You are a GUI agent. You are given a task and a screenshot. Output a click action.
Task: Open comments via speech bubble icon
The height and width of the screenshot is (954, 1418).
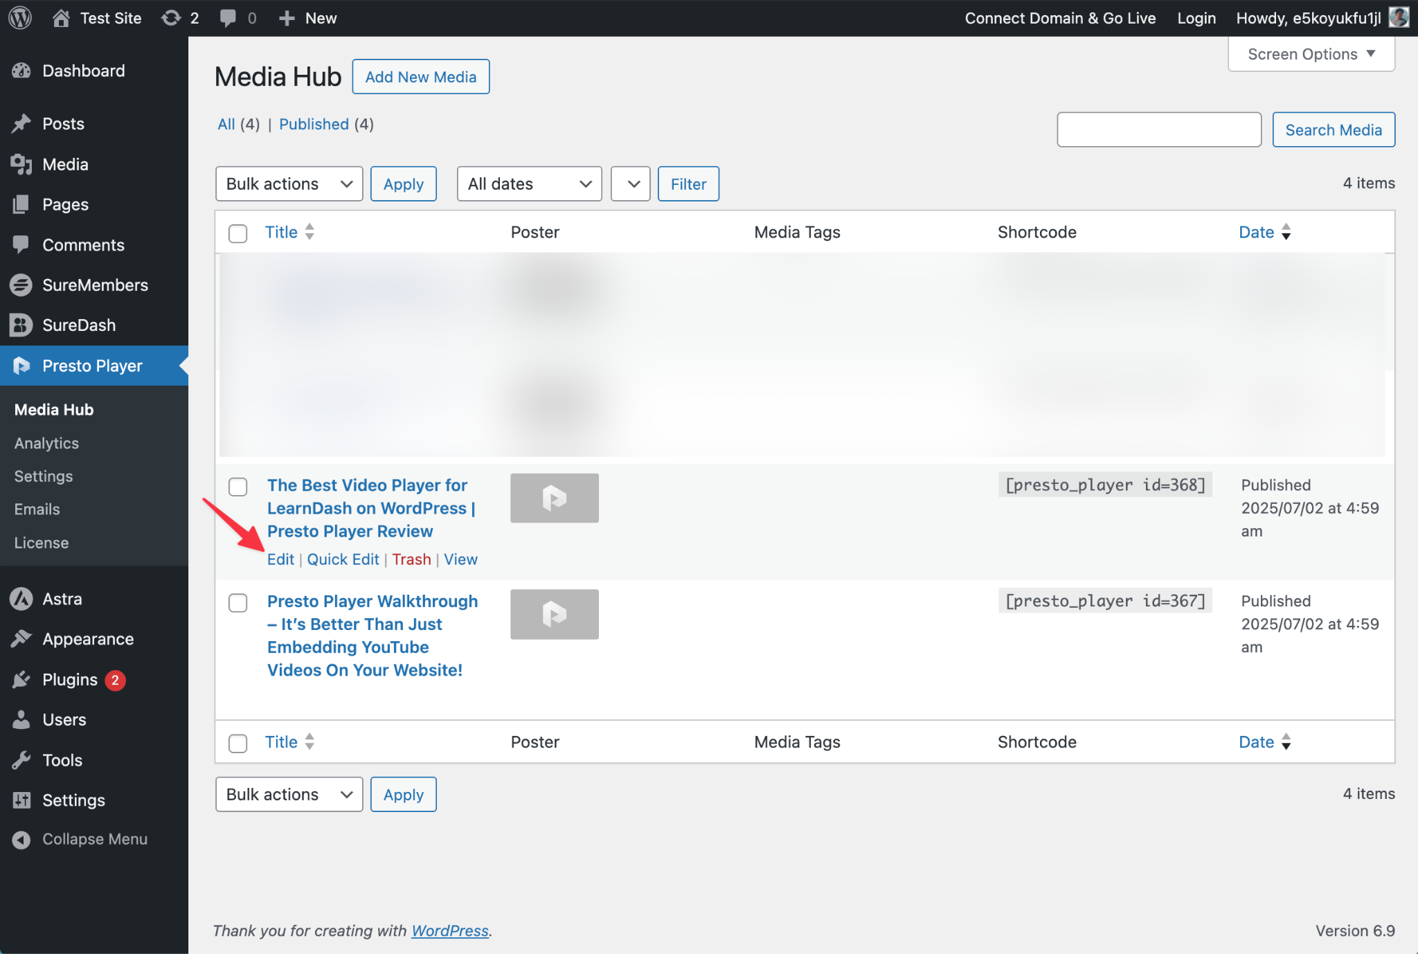[228, 18]
